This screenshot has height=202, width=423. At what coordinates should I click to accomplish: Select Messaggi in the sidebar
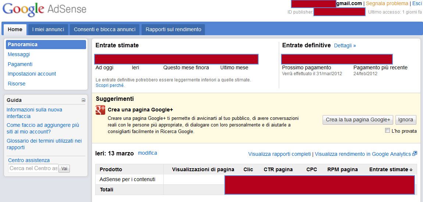19,54
